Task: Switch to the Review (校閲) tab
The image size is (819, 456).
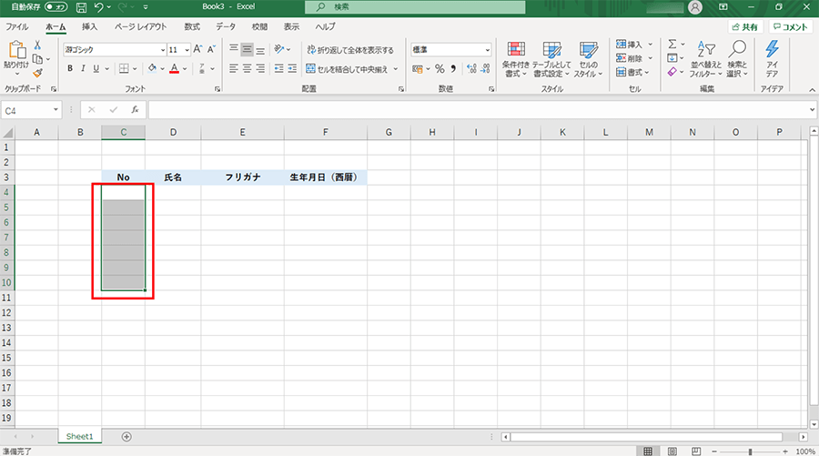Action: coord(259,26)
